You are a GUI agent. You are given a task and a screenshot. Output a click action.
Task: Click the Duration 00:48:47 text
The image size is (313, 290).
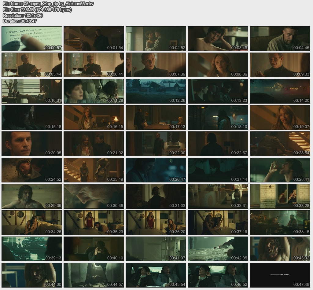(x=20, y=21)
